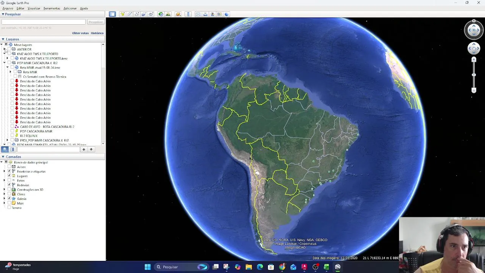
Task: Collapse the Pesquisar panel
Action: pyautogui.click(x=3, y=14)
